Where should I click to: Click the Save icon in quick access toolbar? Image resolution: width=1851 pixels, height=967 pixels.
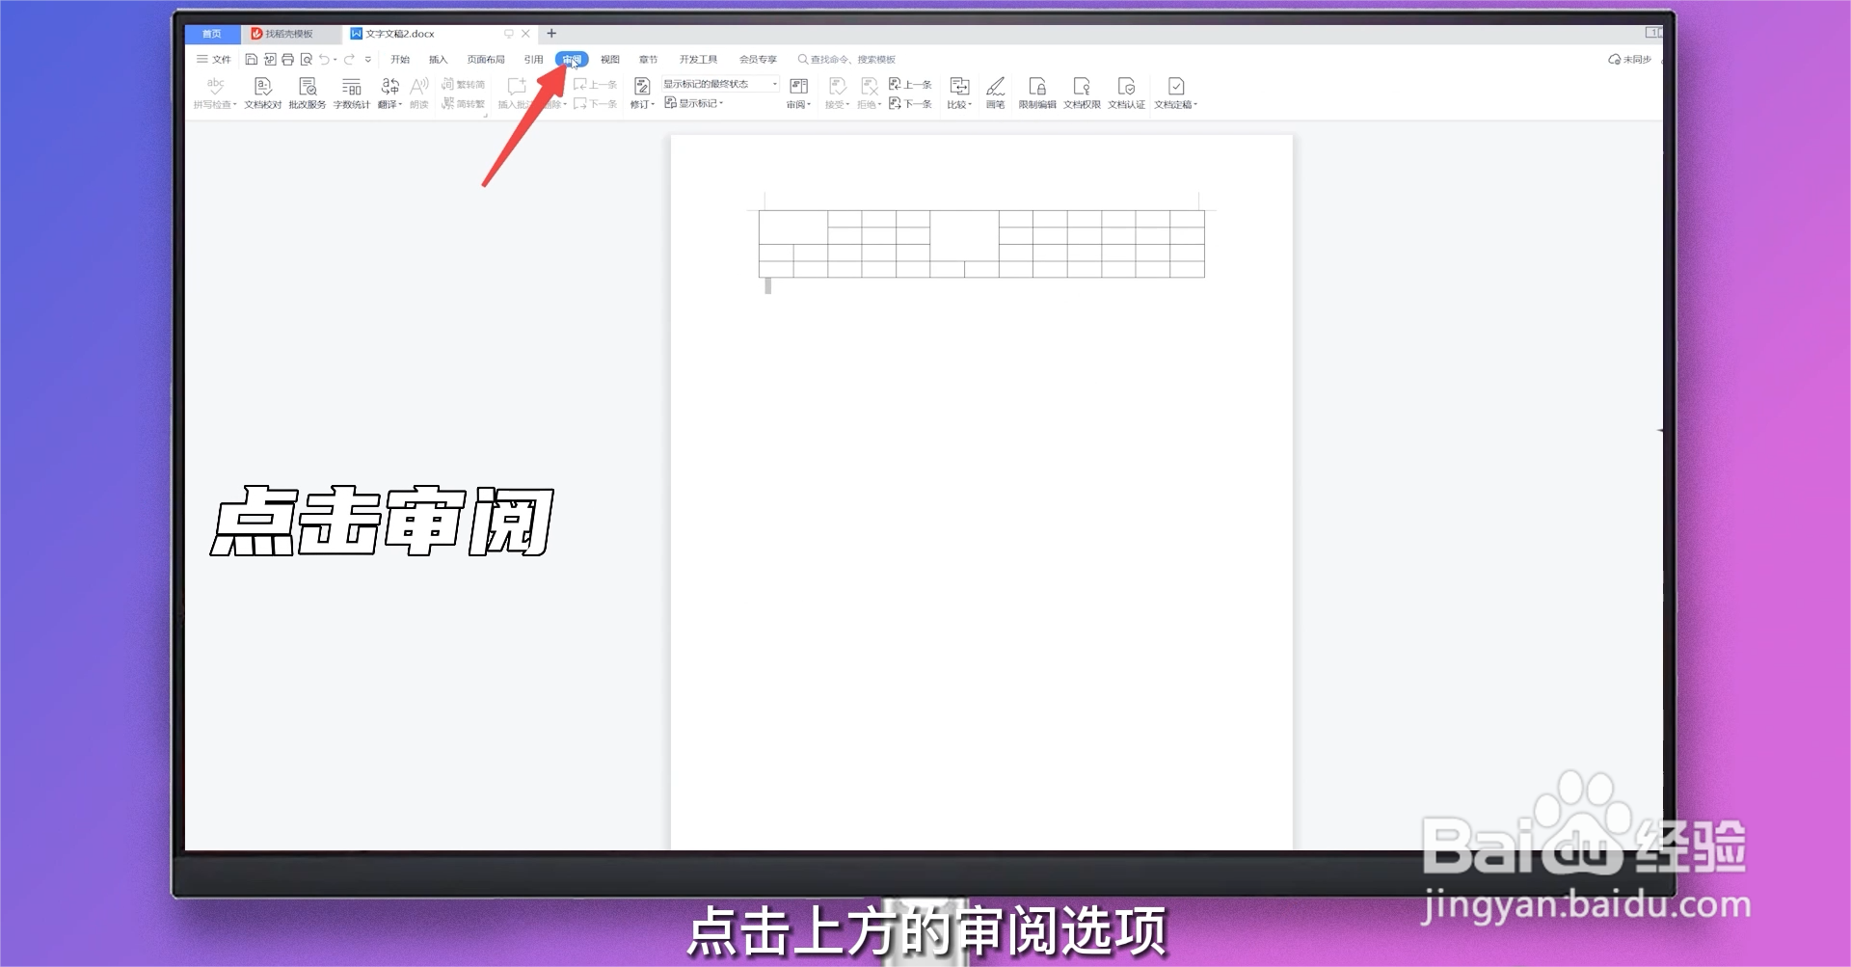click(x=252, y=60)
